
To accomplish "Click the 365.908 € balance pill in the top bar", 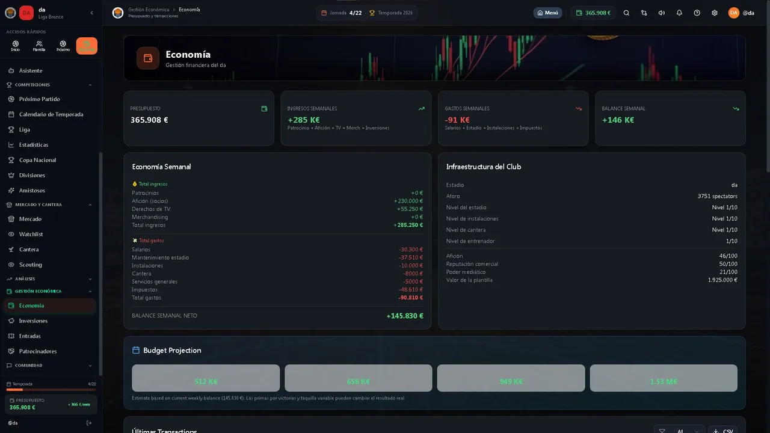I will click(593, 13).
